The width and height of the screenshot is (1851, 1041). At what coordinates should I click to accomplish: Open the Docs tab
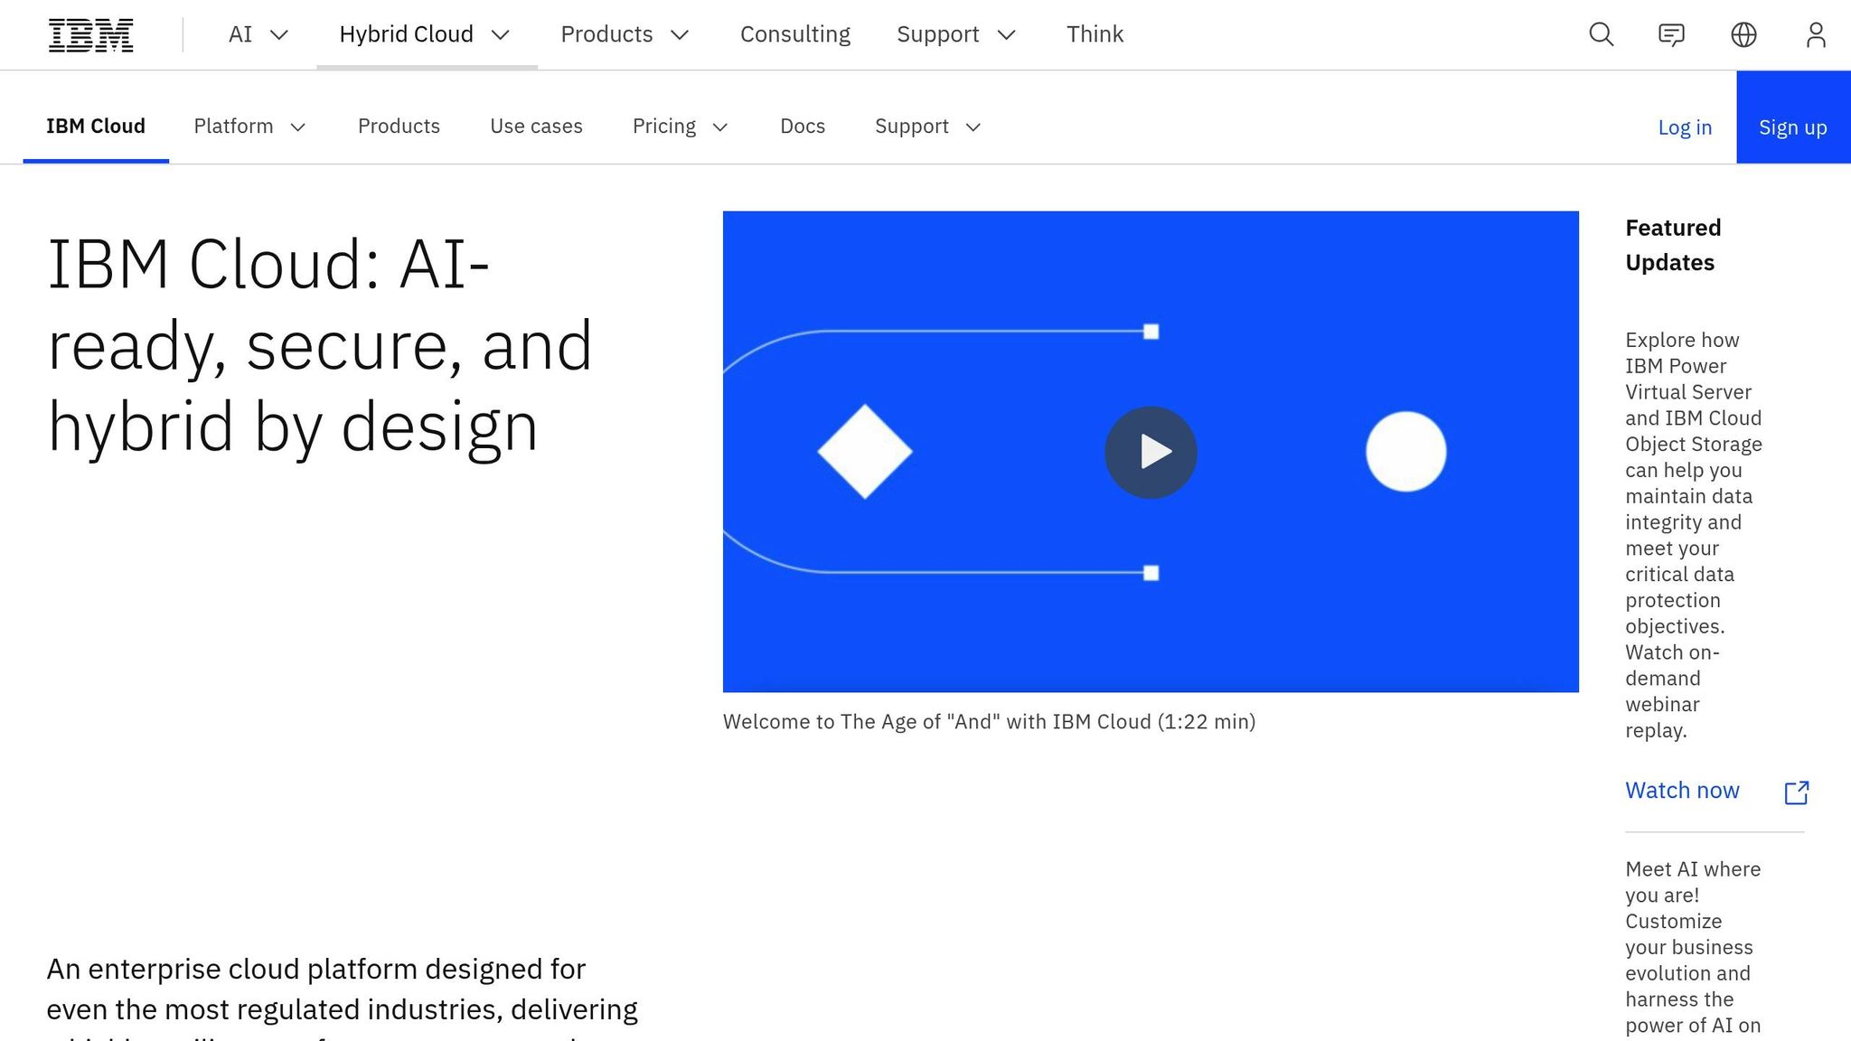coord(803,127)
